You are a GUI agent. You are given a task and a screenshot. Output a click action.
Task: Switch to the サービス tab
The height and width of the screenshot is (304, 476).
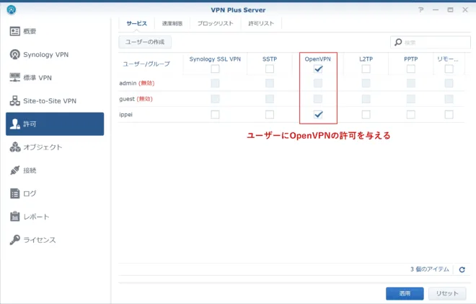click(x=136, y=23)
